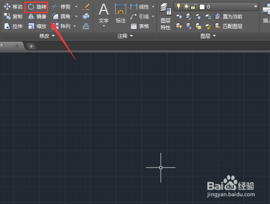Click layer 0 white color swatch

[202, 7]
